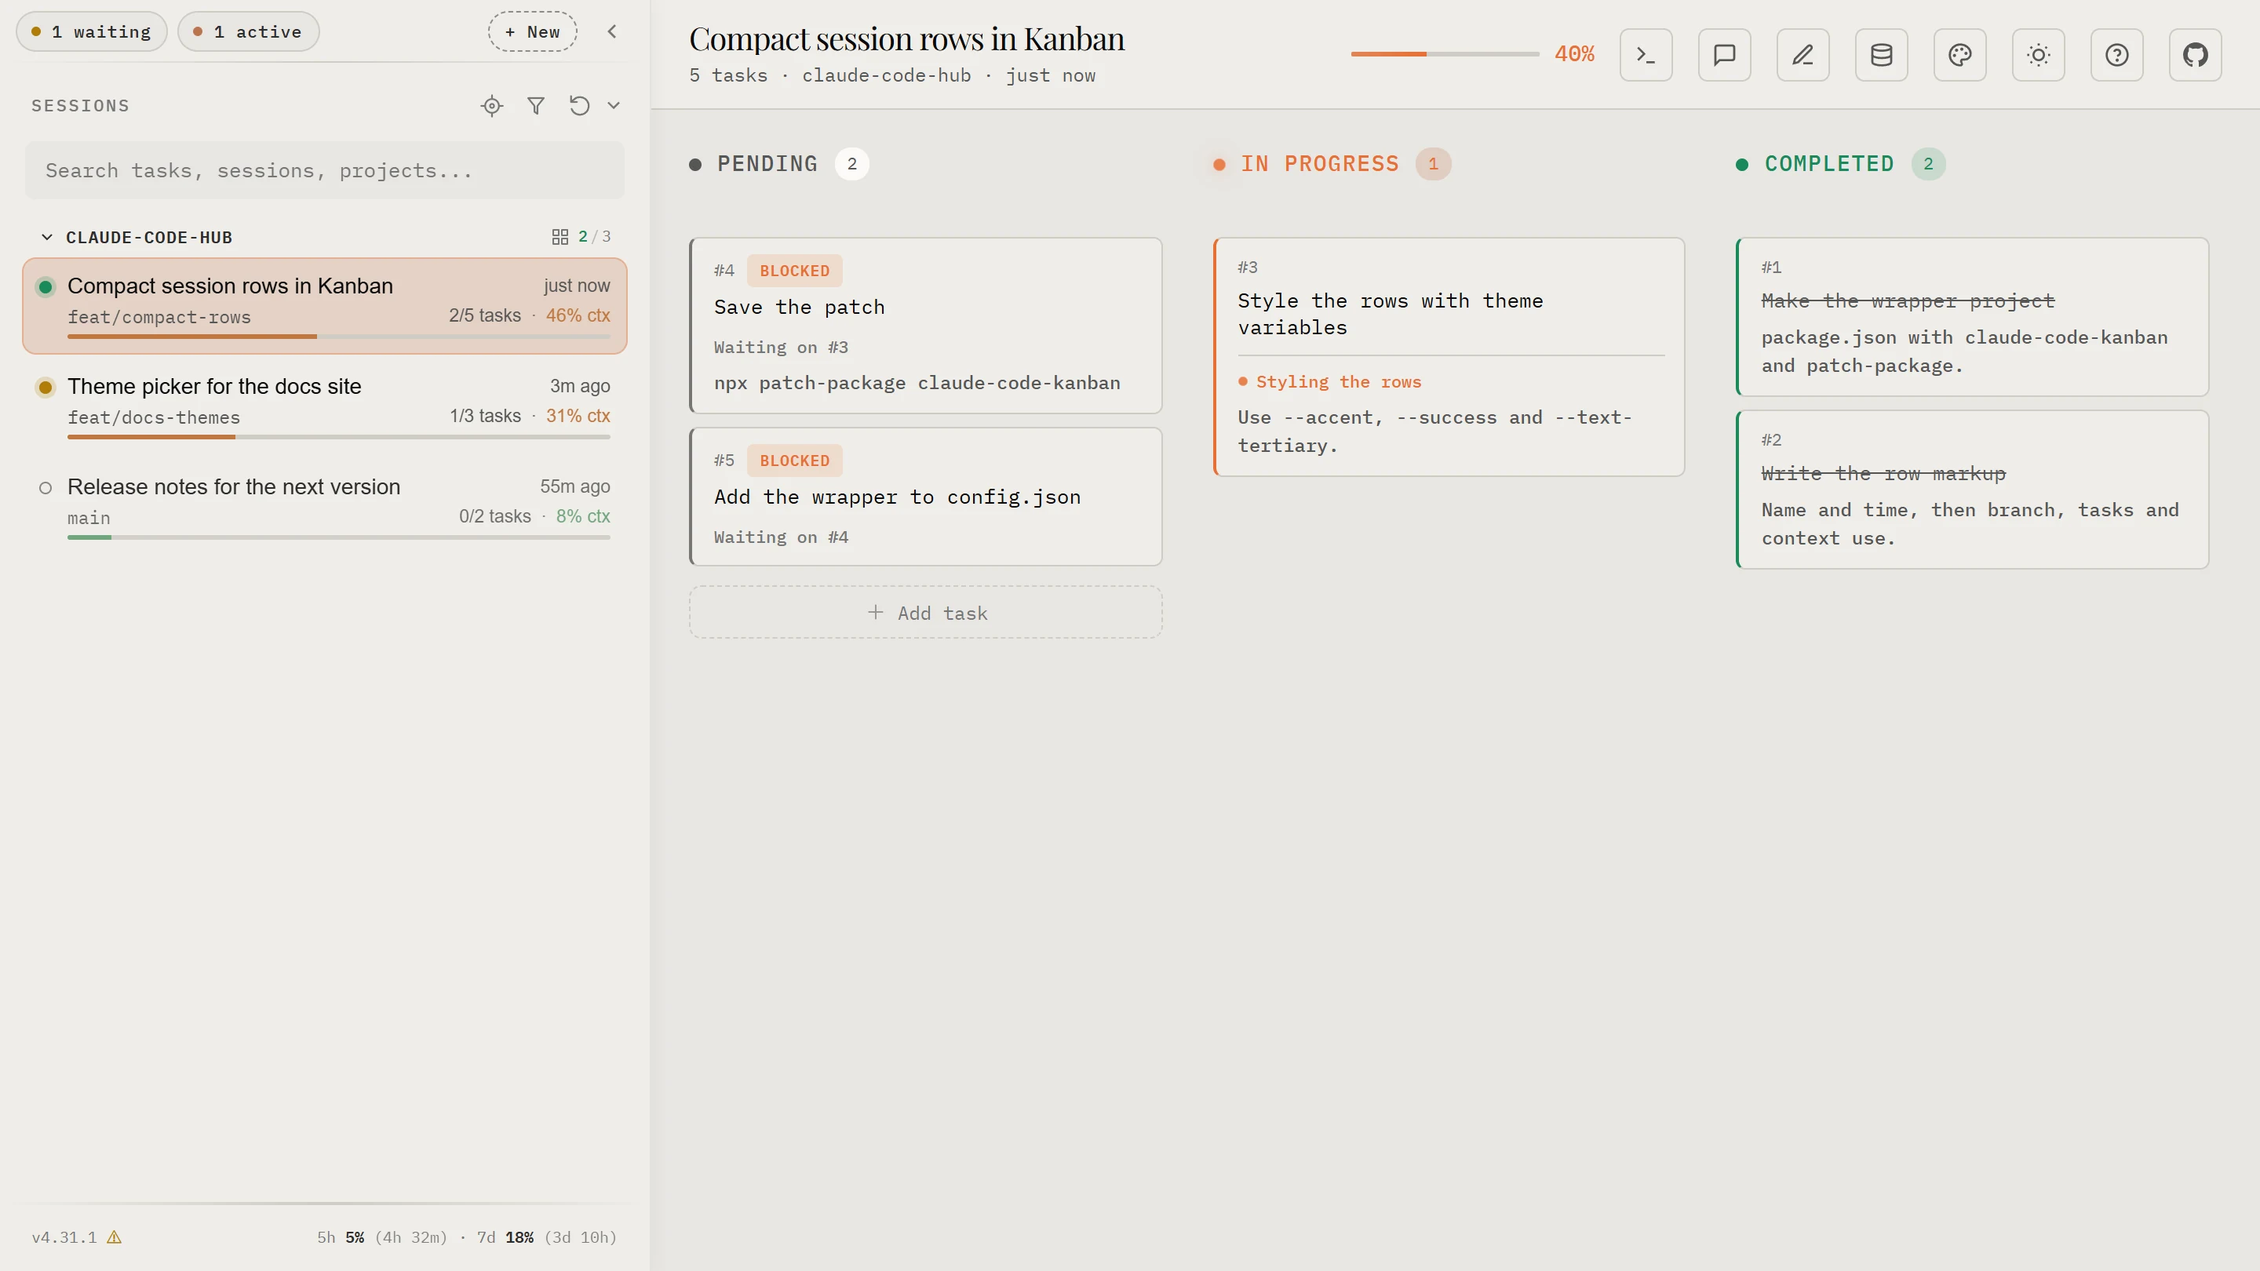The image size is (2260, 1271).
Task: Select Release notes for the next version session
Action: 325,507
